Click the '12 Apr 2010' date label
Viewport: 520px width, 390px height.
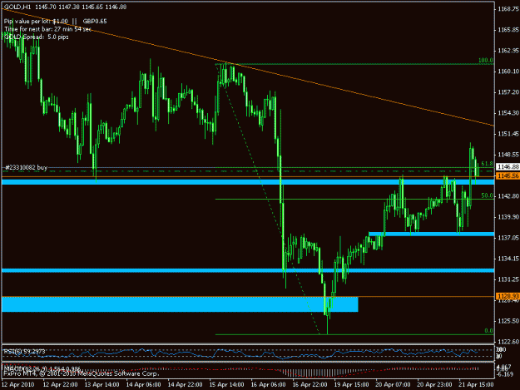pyautogui.click(x=18, y=385)
